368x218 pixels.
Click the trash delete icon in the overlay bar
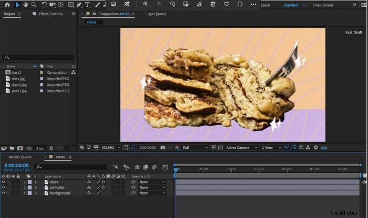click(213, 4)
